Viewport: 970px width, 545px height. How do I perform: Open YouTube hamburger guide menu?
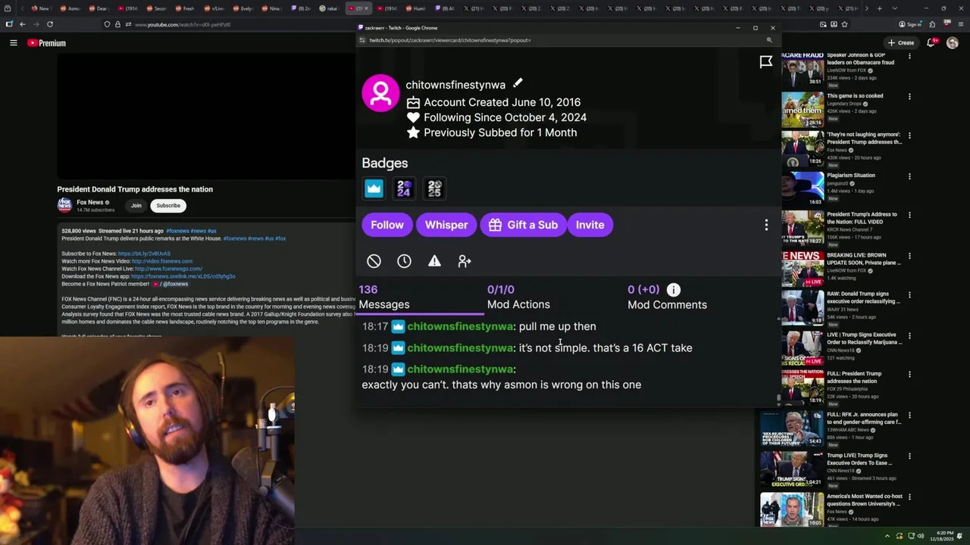point(13,43)
